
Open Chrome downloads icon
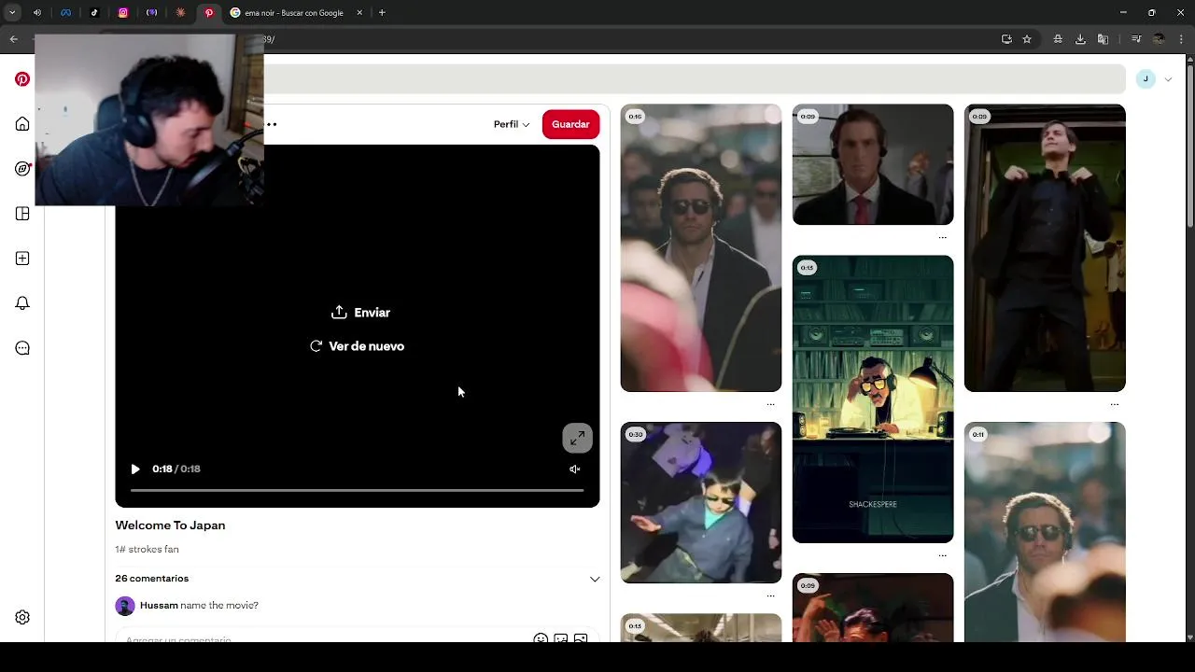pos(1080,39)
